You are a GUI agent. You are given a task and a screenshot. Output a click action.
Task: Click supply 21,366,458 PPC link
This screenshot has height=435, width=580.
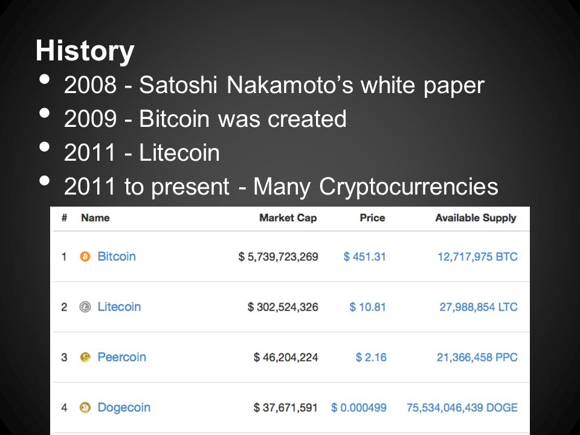tap(477, 357)
